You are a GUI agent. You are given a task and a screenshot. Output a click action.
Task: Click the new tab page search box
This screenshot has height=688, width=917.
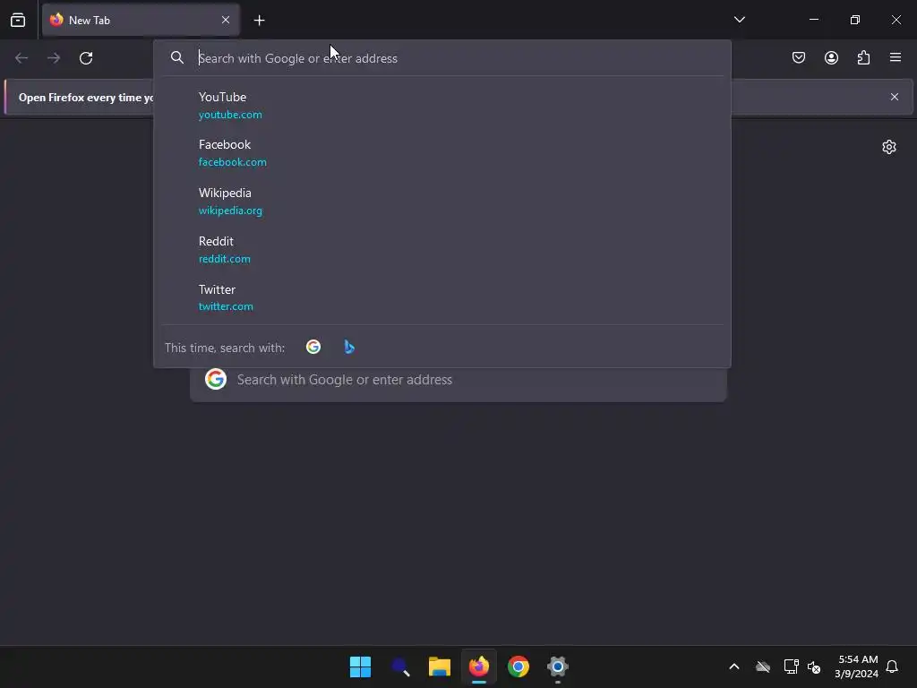[458, 380]
